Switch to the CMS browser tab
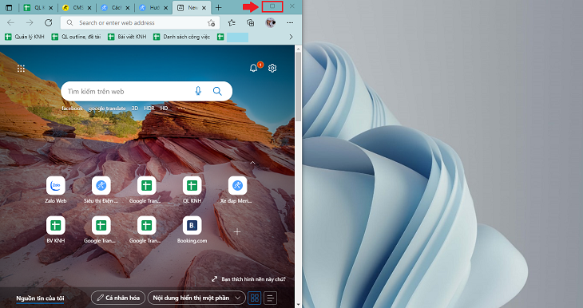Viewport: 583px width, 308px height. (x=77, y=7)
